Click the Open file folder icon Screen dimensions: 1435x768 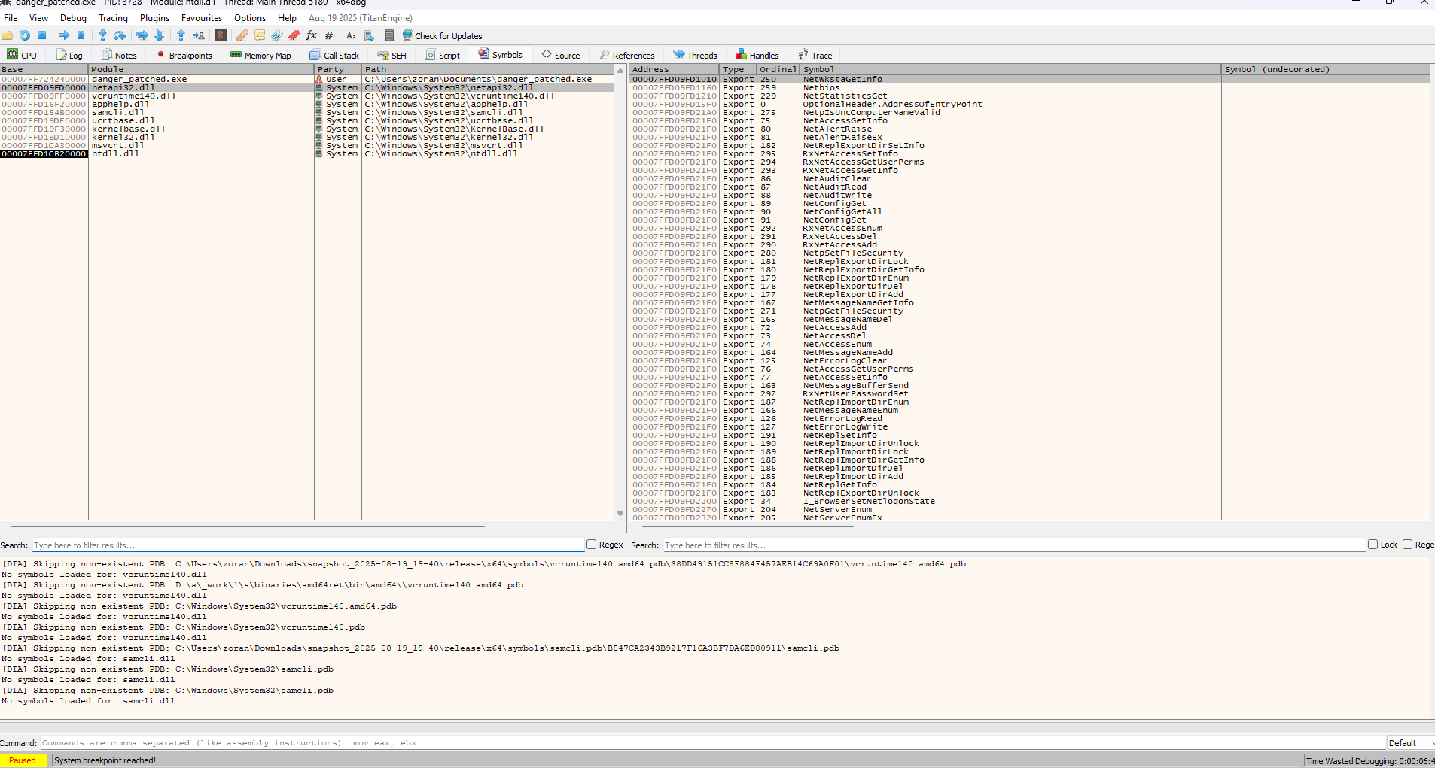[8, 35]
